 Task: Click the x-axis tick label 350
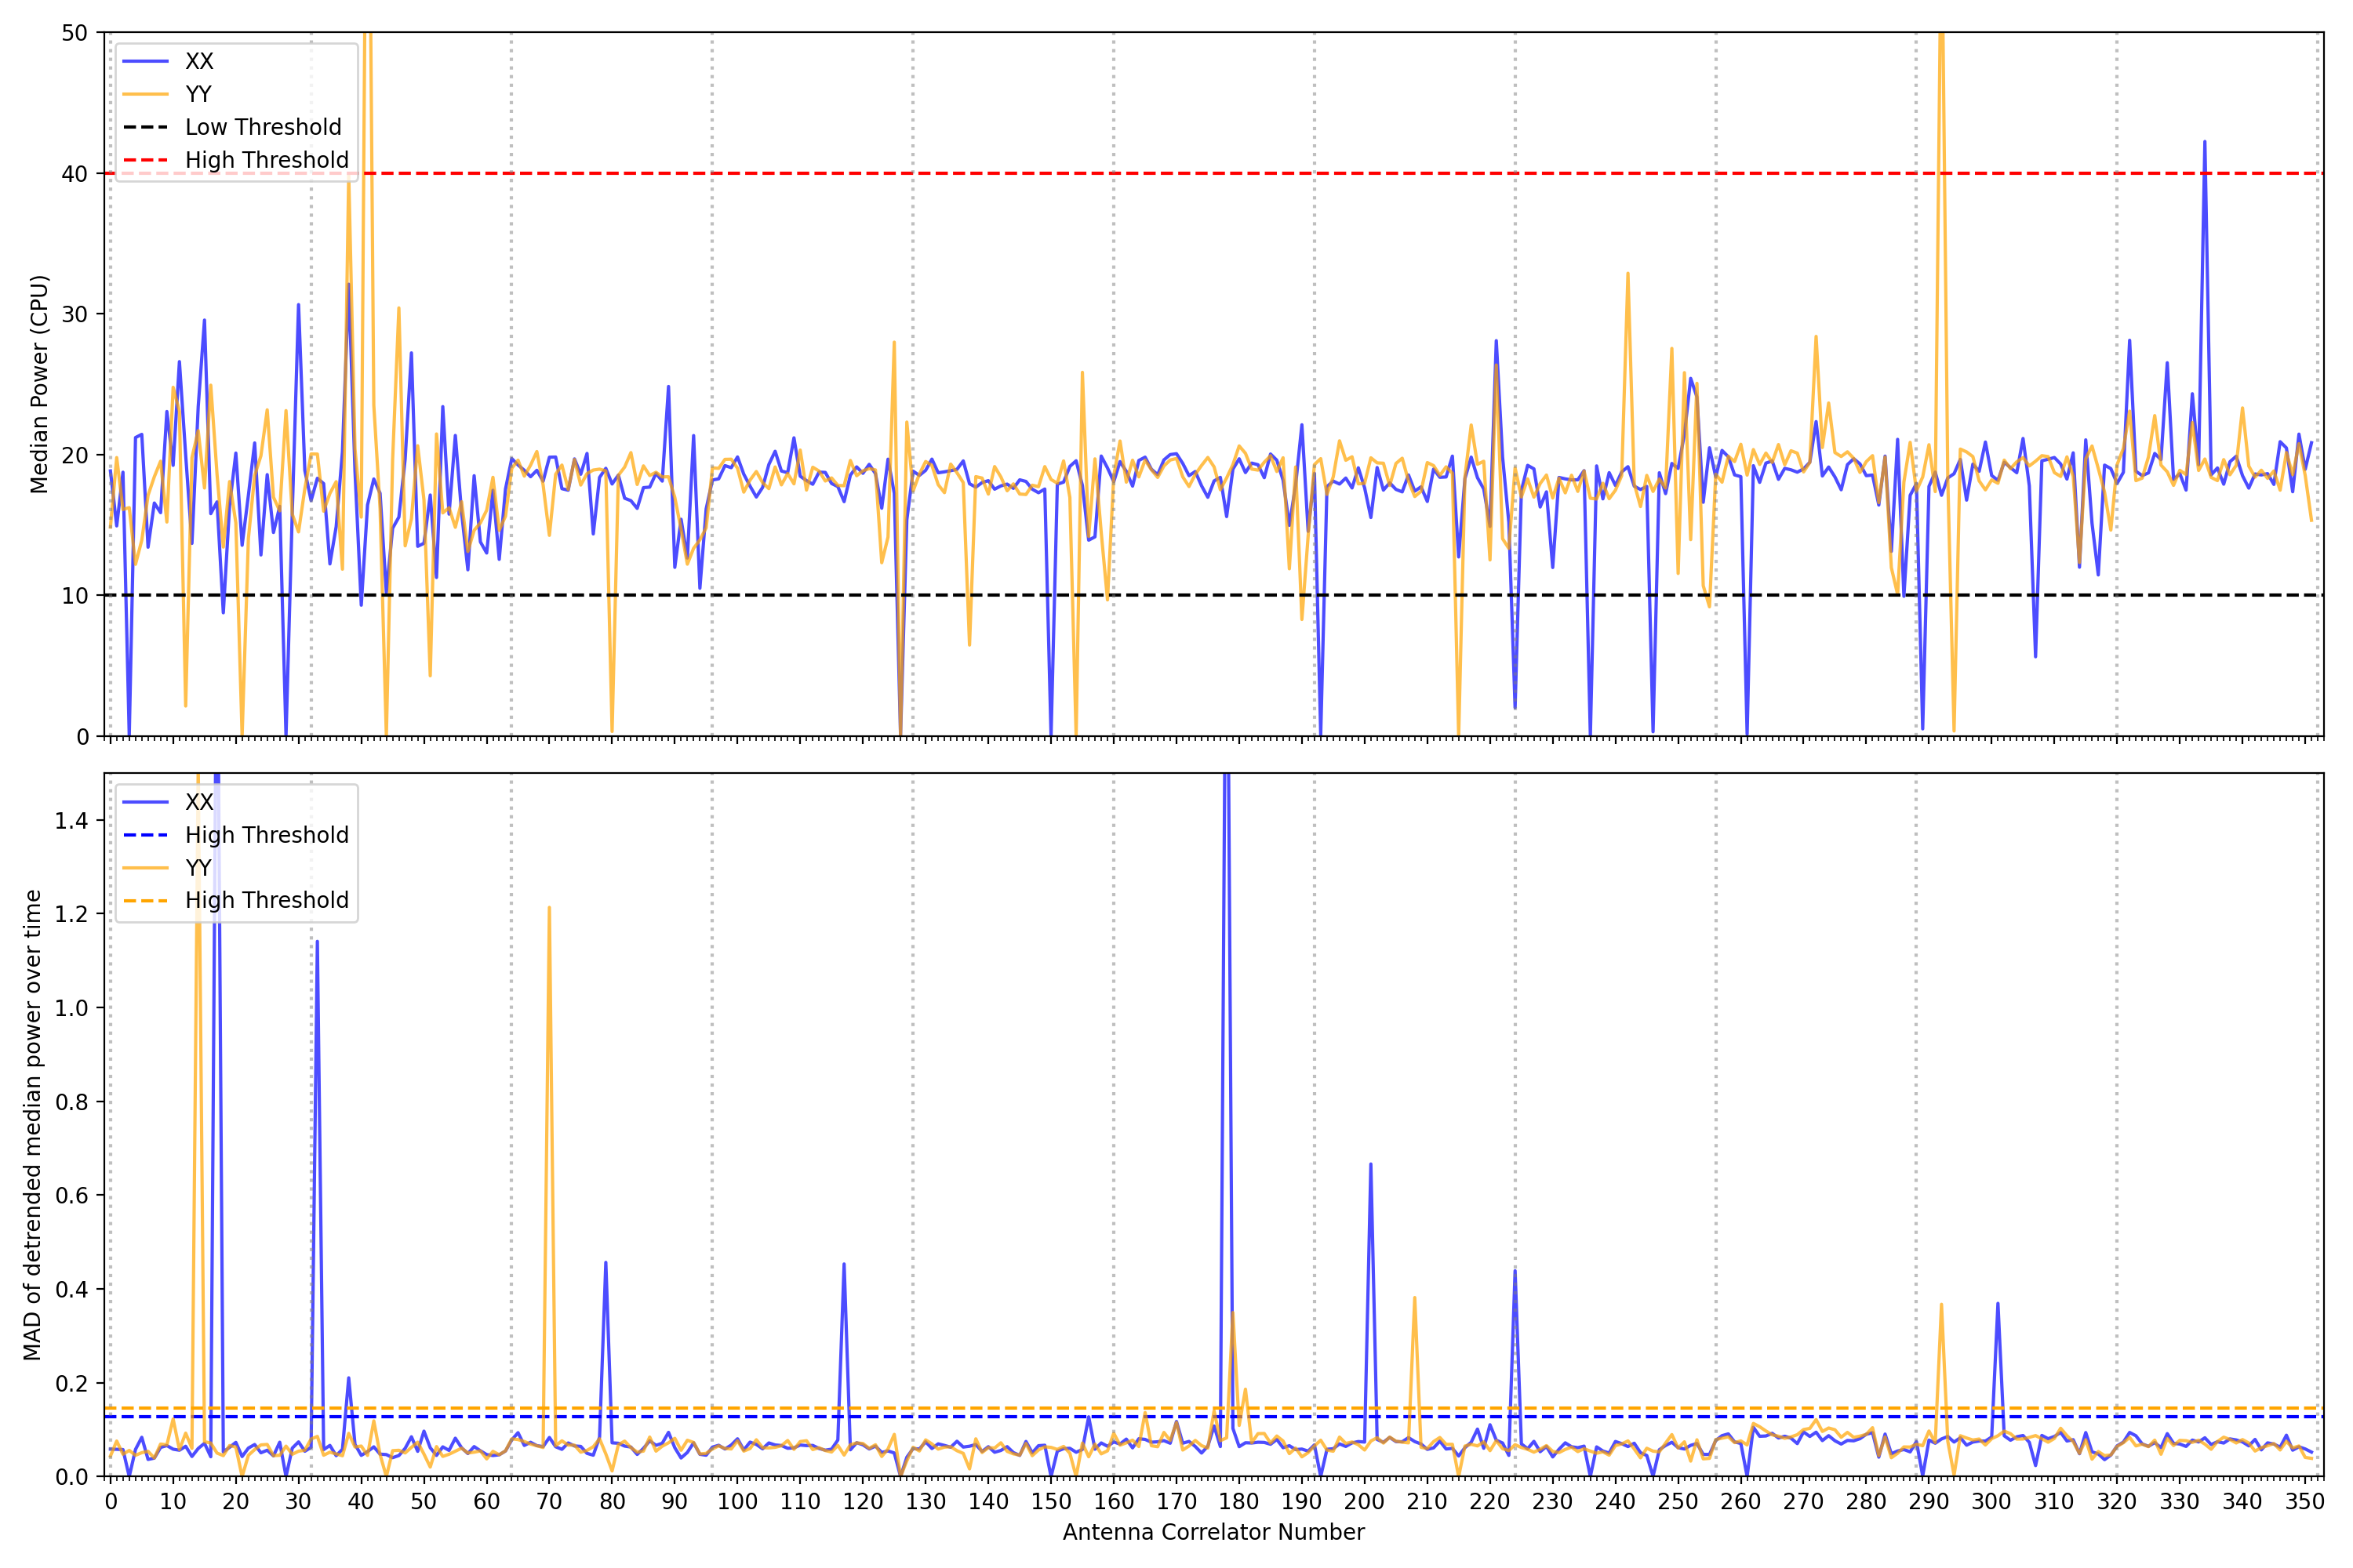pyautogui.click(x=2304, y=1501)
